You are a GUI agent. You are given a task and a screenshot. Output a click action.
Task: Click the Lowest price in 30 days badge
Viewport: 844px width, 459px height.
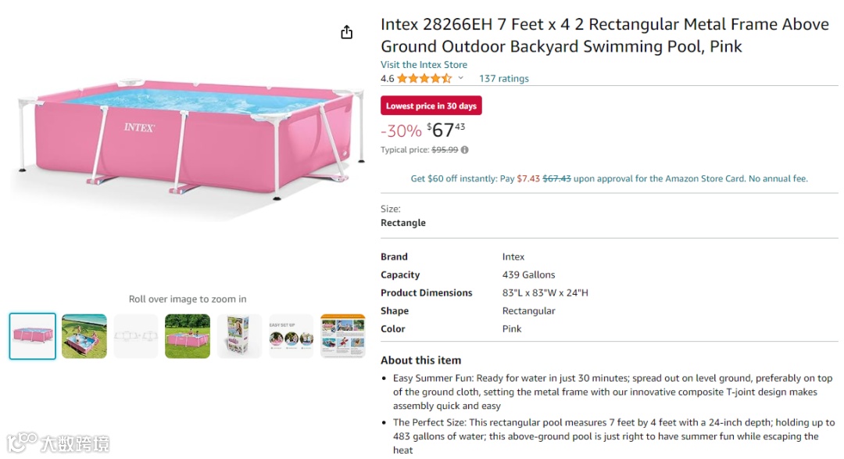coord(431,106)
